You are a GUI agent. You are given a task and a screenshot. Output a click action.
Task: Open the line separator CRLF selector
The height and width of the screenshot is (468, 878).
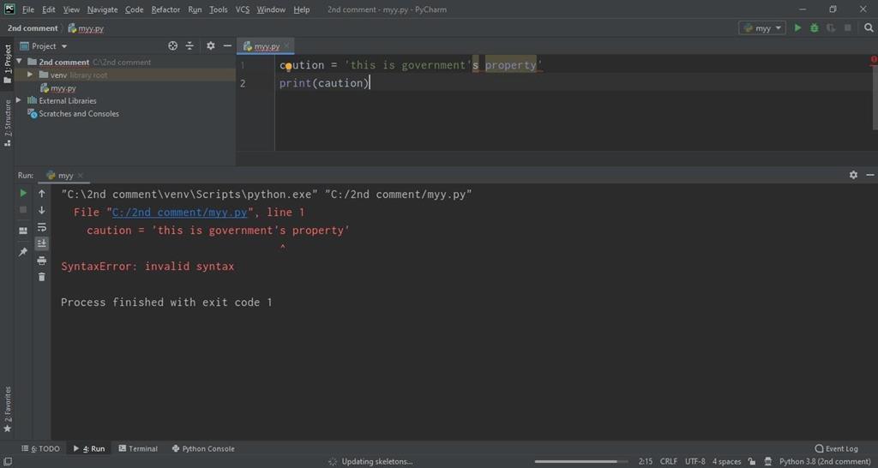pos(668,462)
